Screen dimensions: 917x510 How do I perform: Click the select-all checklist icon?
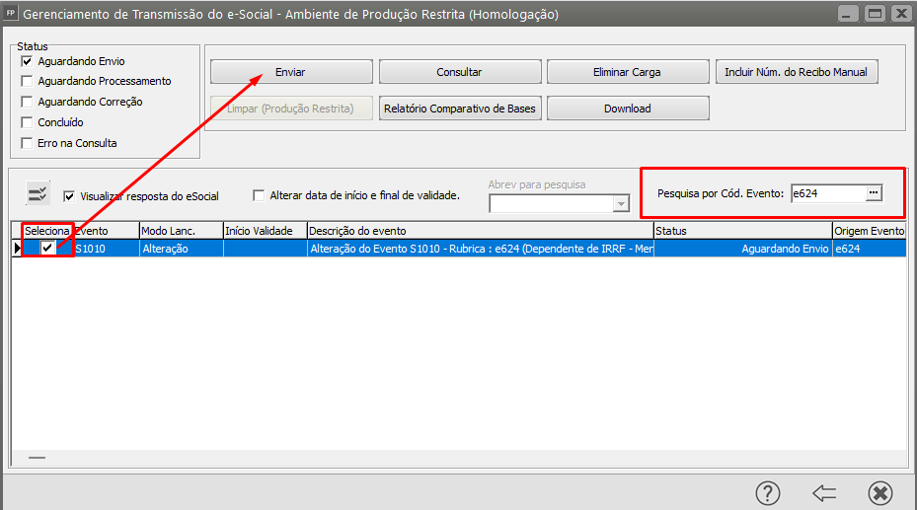[x=38, y=193]
